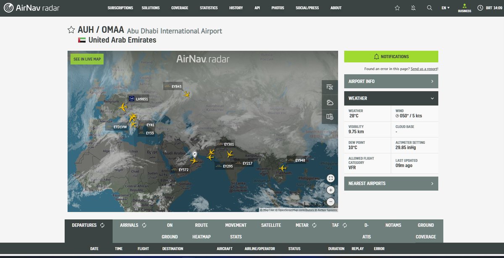This screenshot has width=504, height=258.
Task: Open the EN language dropdown
Action: click(x=446, y=8)
